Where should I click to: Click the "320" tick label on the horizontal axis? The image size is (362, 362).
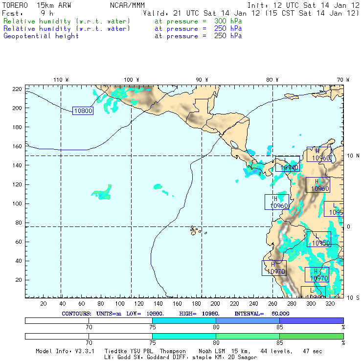pos(330,304)
